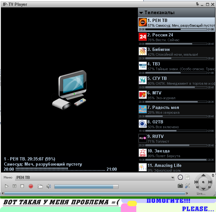Screen dimensions: 216x212
Task: Click the РЕН ТВ channel logo
Action: 143,22
